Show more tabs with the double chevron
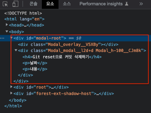Viewport: 151px width, 113px height. tap(141, 4)
